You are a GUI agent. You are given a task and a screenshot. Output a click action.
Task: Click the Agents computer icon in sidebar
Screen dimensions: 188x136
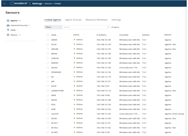point(8,21)
